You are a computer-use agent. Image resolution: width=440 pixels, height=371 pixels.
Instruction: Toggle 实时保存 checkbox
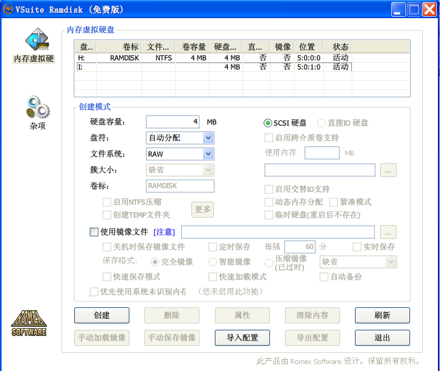pyautogui.click(x=357, y=247)
